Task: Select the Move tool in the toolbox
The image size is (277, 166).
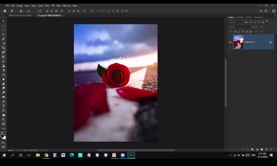Action: pos(4,21)
